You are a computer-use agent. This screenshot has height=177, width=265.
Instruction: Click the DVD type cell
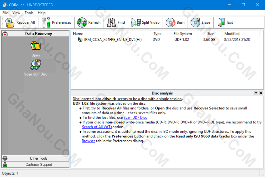pos(156,40)
